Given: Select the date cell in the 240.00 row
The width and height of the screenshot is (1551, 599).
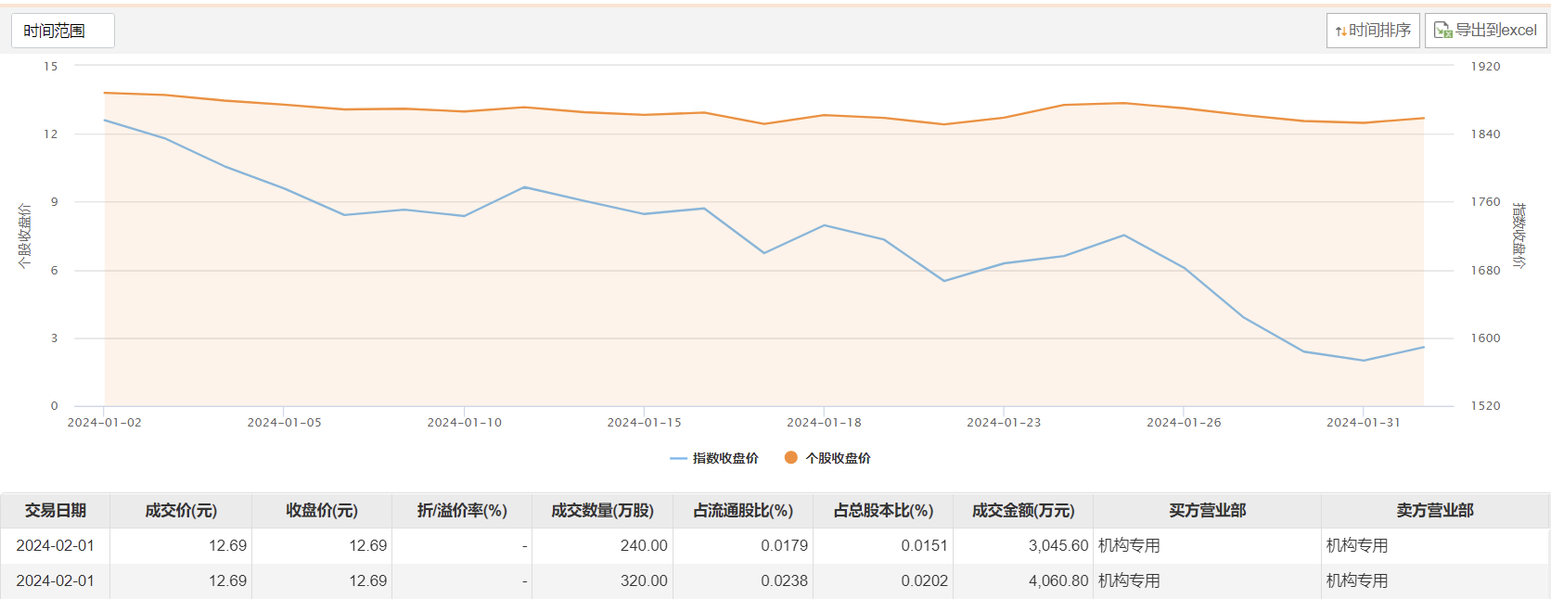Looking at the screenshot, I should [56, 546].
